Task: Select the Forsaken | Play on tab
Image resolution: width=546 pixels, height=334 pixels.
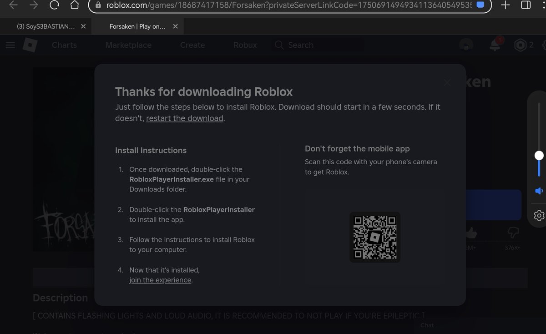Action: click(x=137, y=26)
